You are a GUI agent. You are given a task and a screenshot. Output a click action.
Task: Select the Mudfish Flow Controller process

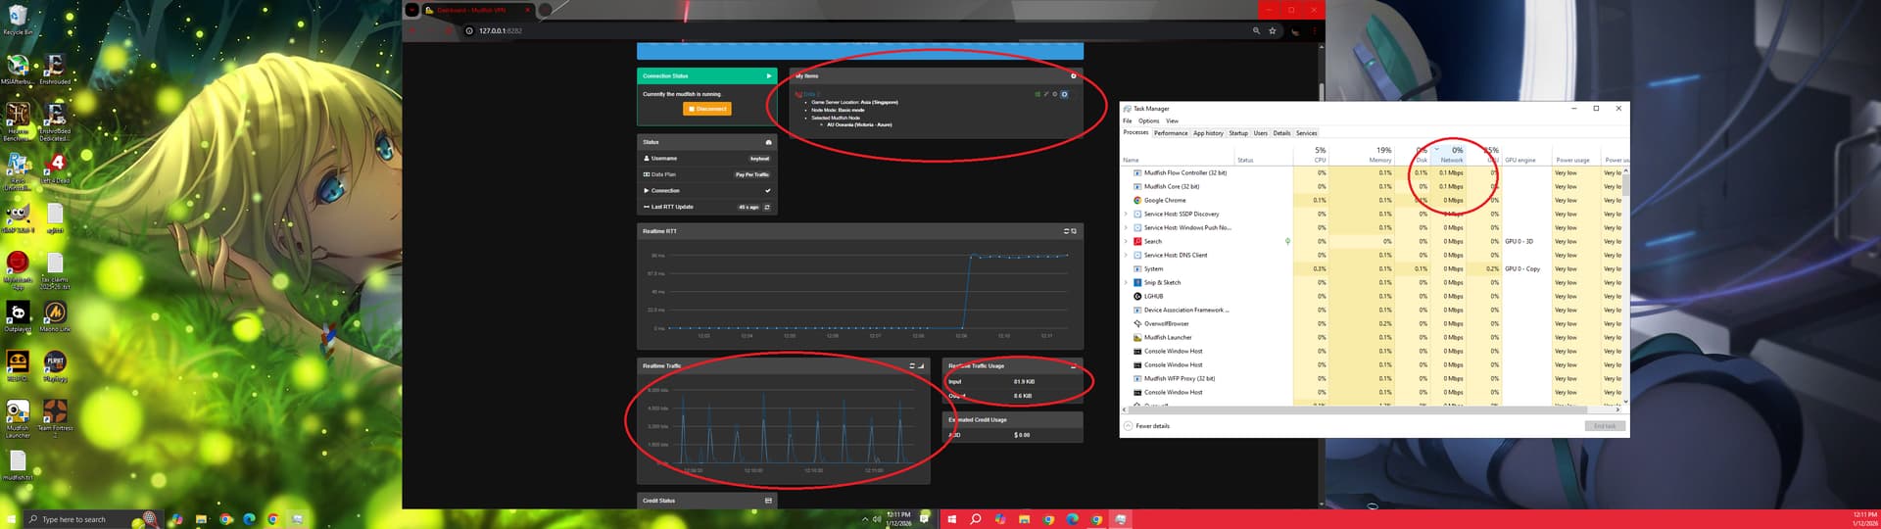(1184, 172)
